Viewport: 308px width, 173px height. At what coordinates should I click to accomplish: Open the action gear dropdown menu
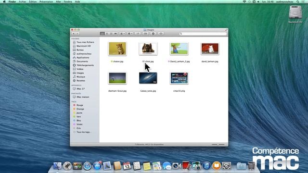(130, 34)
